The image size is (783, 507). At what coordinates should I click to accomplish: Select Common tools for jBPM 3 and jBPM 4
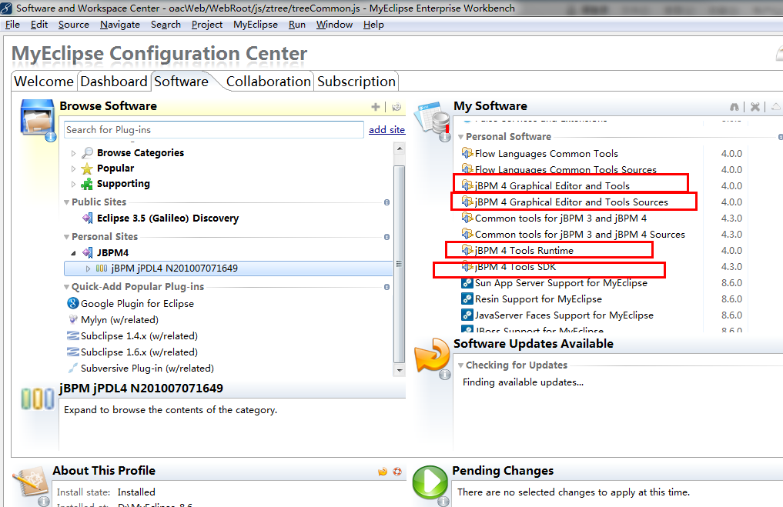click(x=560, y=218)
